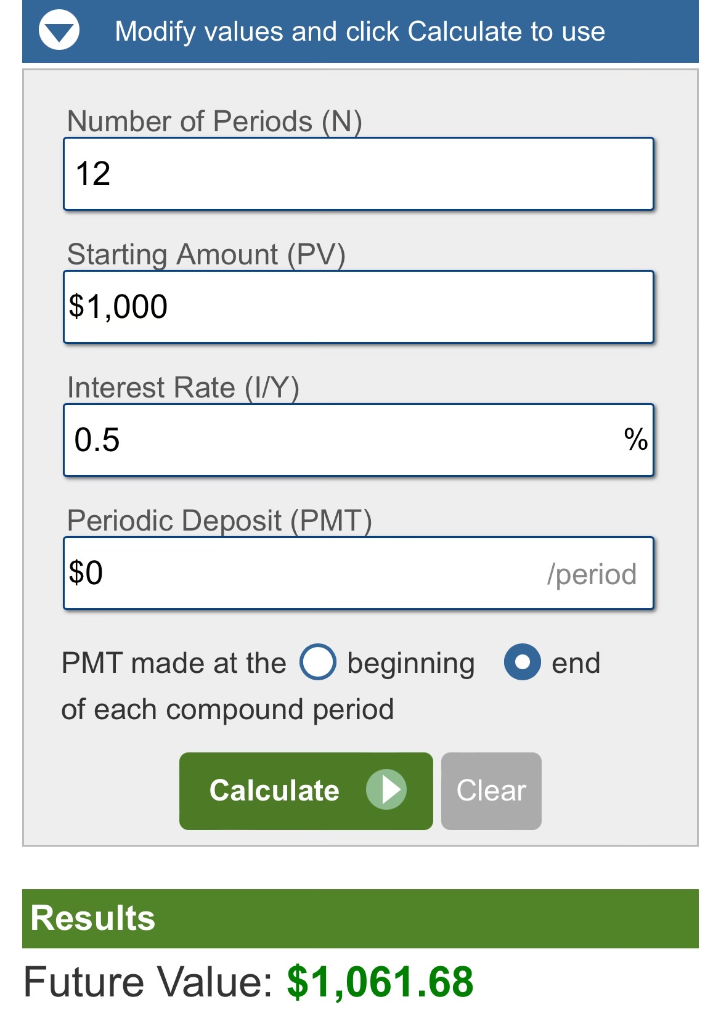Select the 'beginning' radio button
The image size is (721, 1018).
318,662
